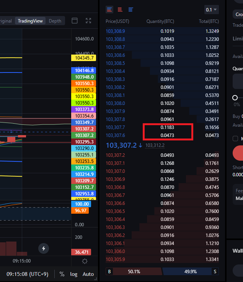Image resolution: width=243 pixels, height=282 pixels.
Task: Open the 0.1 price grouping dropdown
Action: point(212,10)
